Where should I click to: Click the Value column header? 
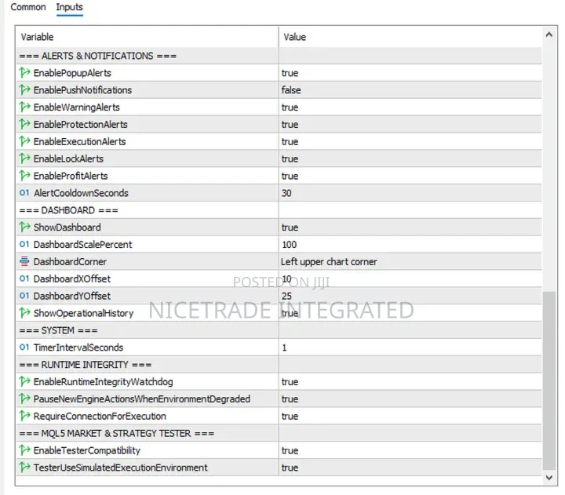click(x=410, y=37)
